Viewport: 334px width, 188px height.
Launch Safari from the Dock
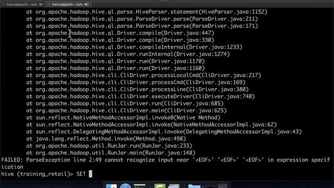[125, 186]
